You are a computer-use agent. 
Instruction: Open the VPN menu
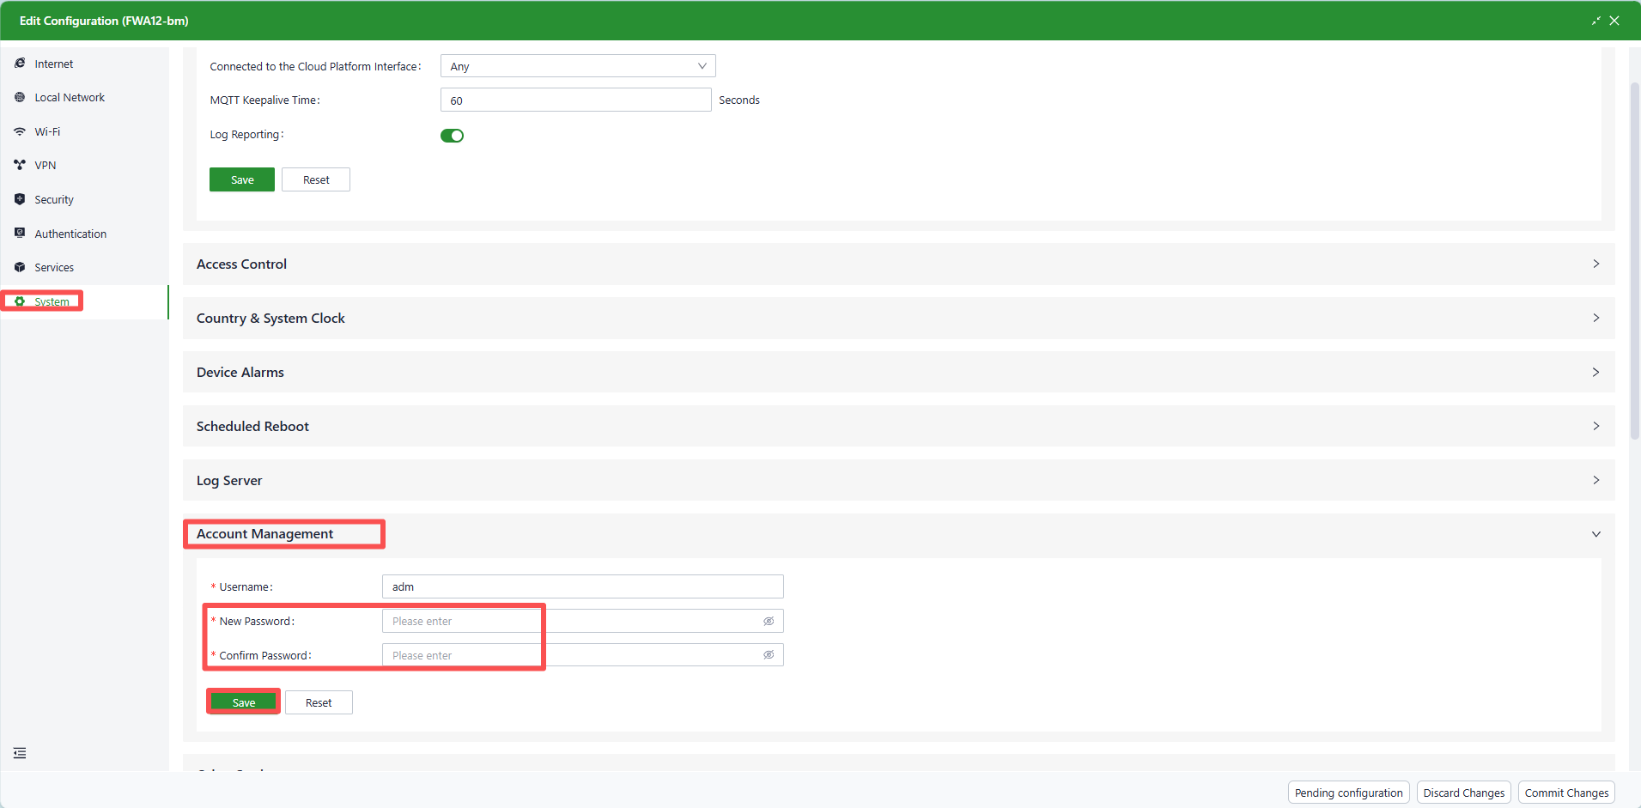(x=84, y=166)
